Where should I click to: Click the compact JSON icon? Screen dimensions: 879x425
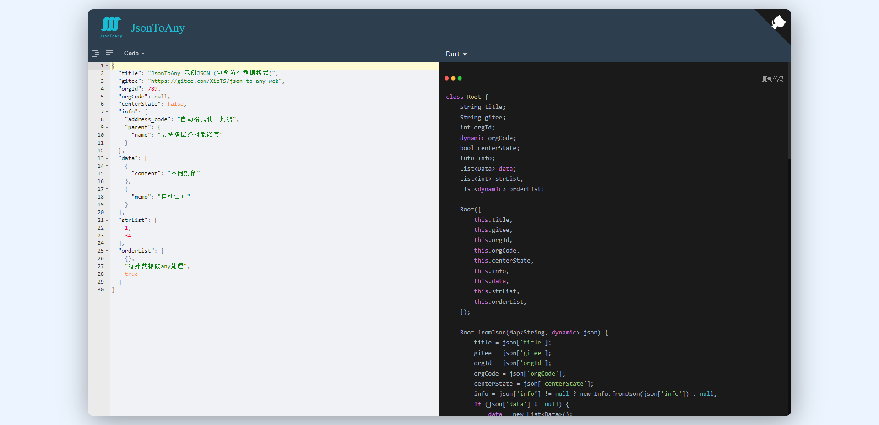click(x=109, y=53)
